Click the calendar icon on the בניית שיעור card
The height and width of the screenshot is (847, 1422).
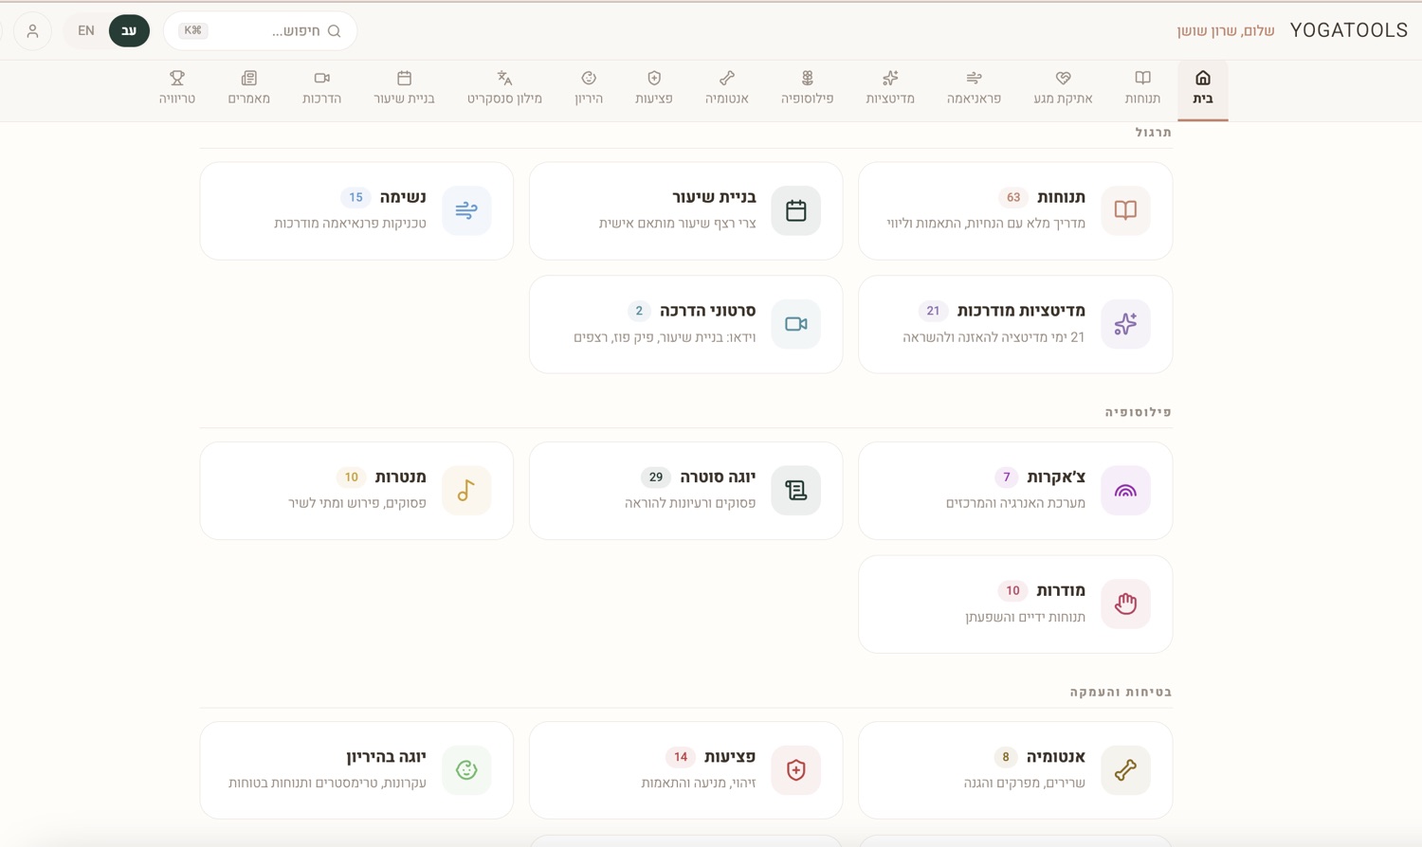[x=796, y=210]
